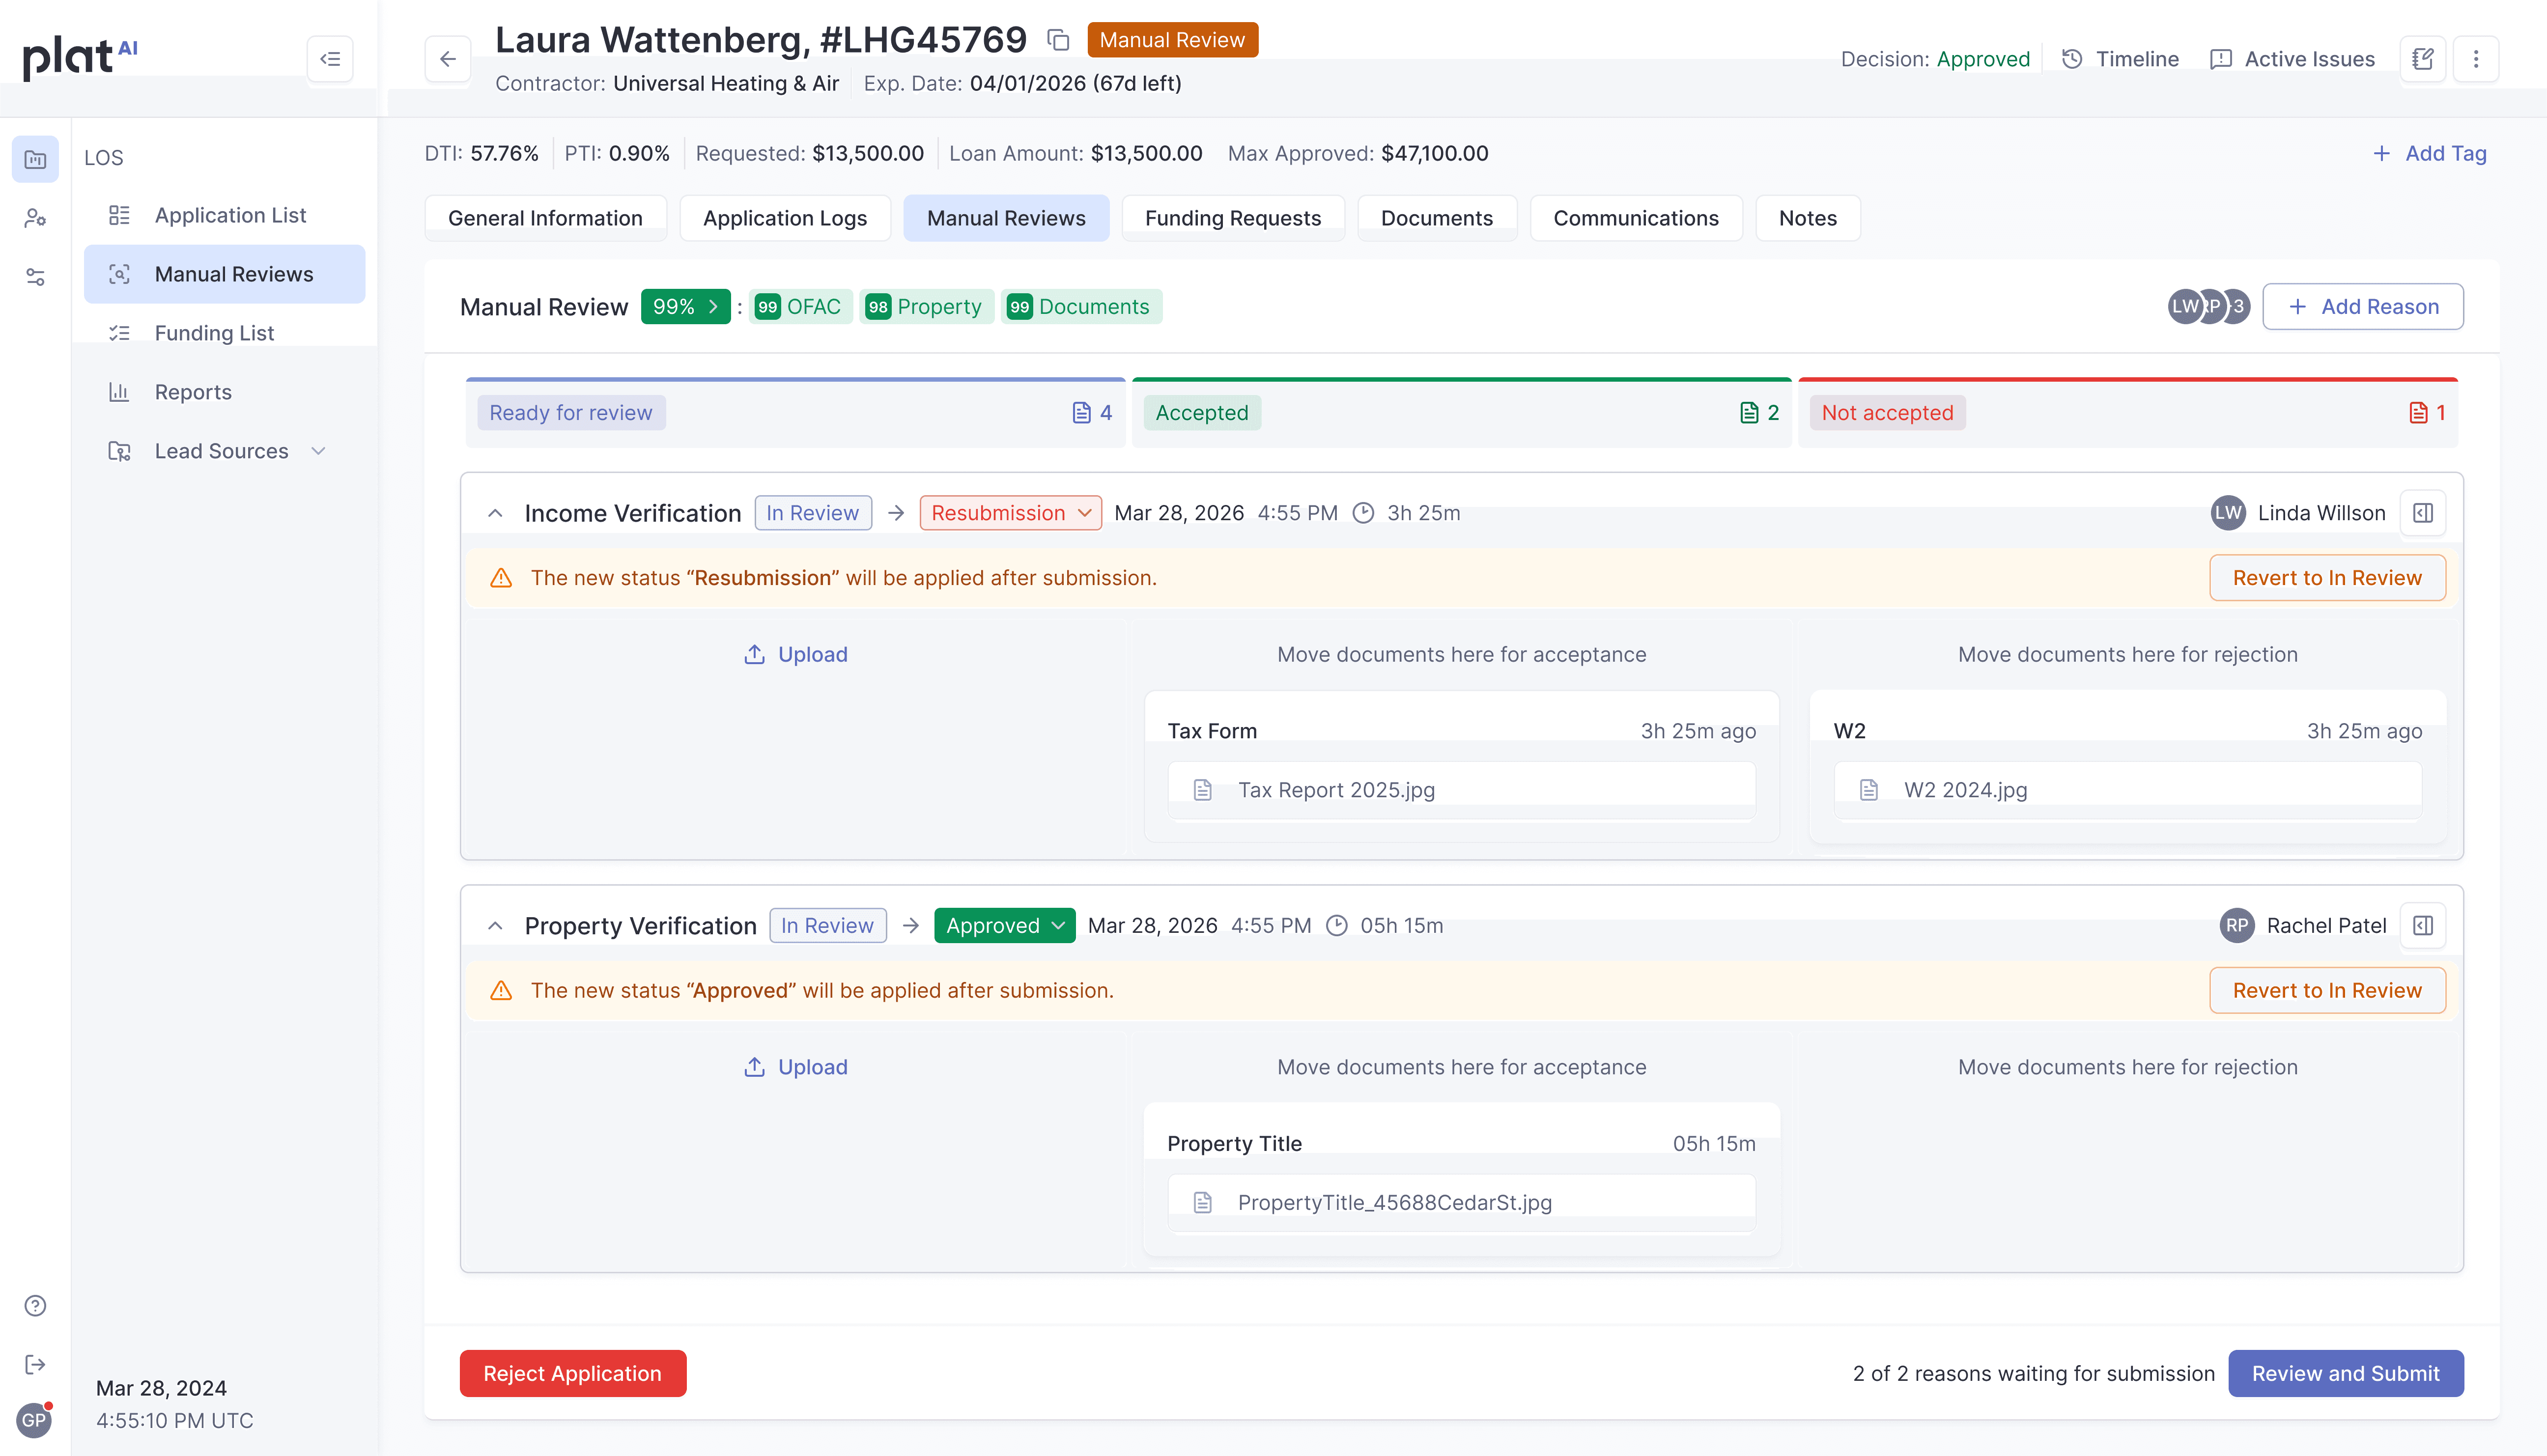
Task: Collapse the Property Verification section
Action: click(x=495, y=926)
